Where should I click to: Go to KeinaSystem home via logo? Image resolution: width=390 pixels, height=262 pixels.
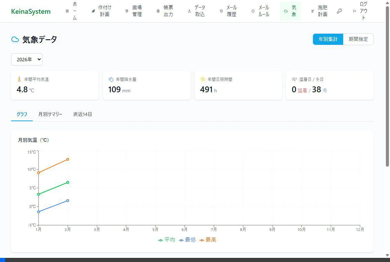pos(31,11)
